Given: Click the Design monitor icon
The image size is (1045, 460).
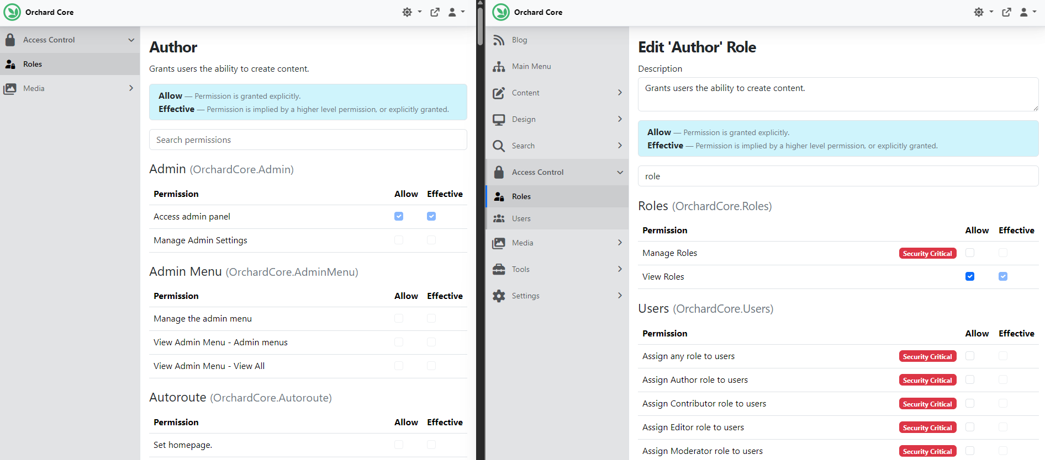Looking at the screenshot, I should tap(499, 119).
